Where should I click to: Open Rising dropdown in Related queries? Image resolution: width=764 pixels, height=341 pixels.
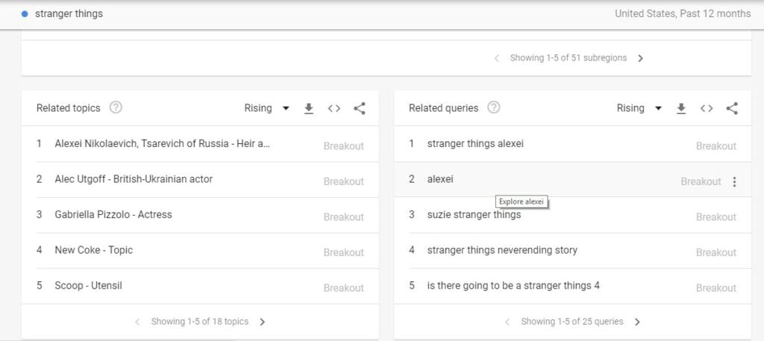(639, 108)
